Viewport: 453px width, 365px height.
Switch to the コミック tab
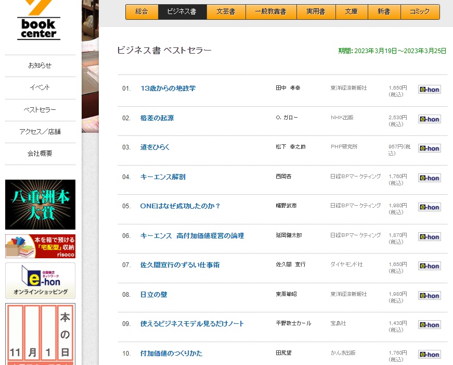(420, 12)
